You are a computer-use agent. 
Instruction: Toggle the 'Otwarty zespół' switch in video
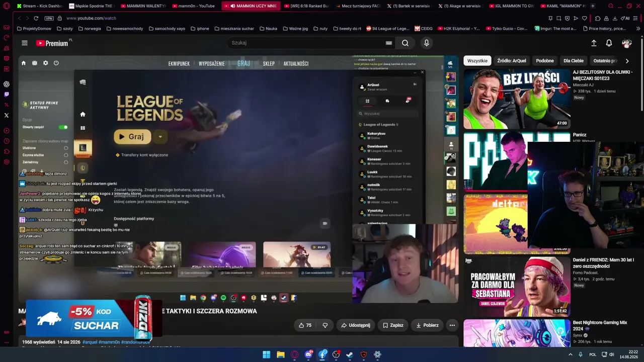(x=63, y=127)
